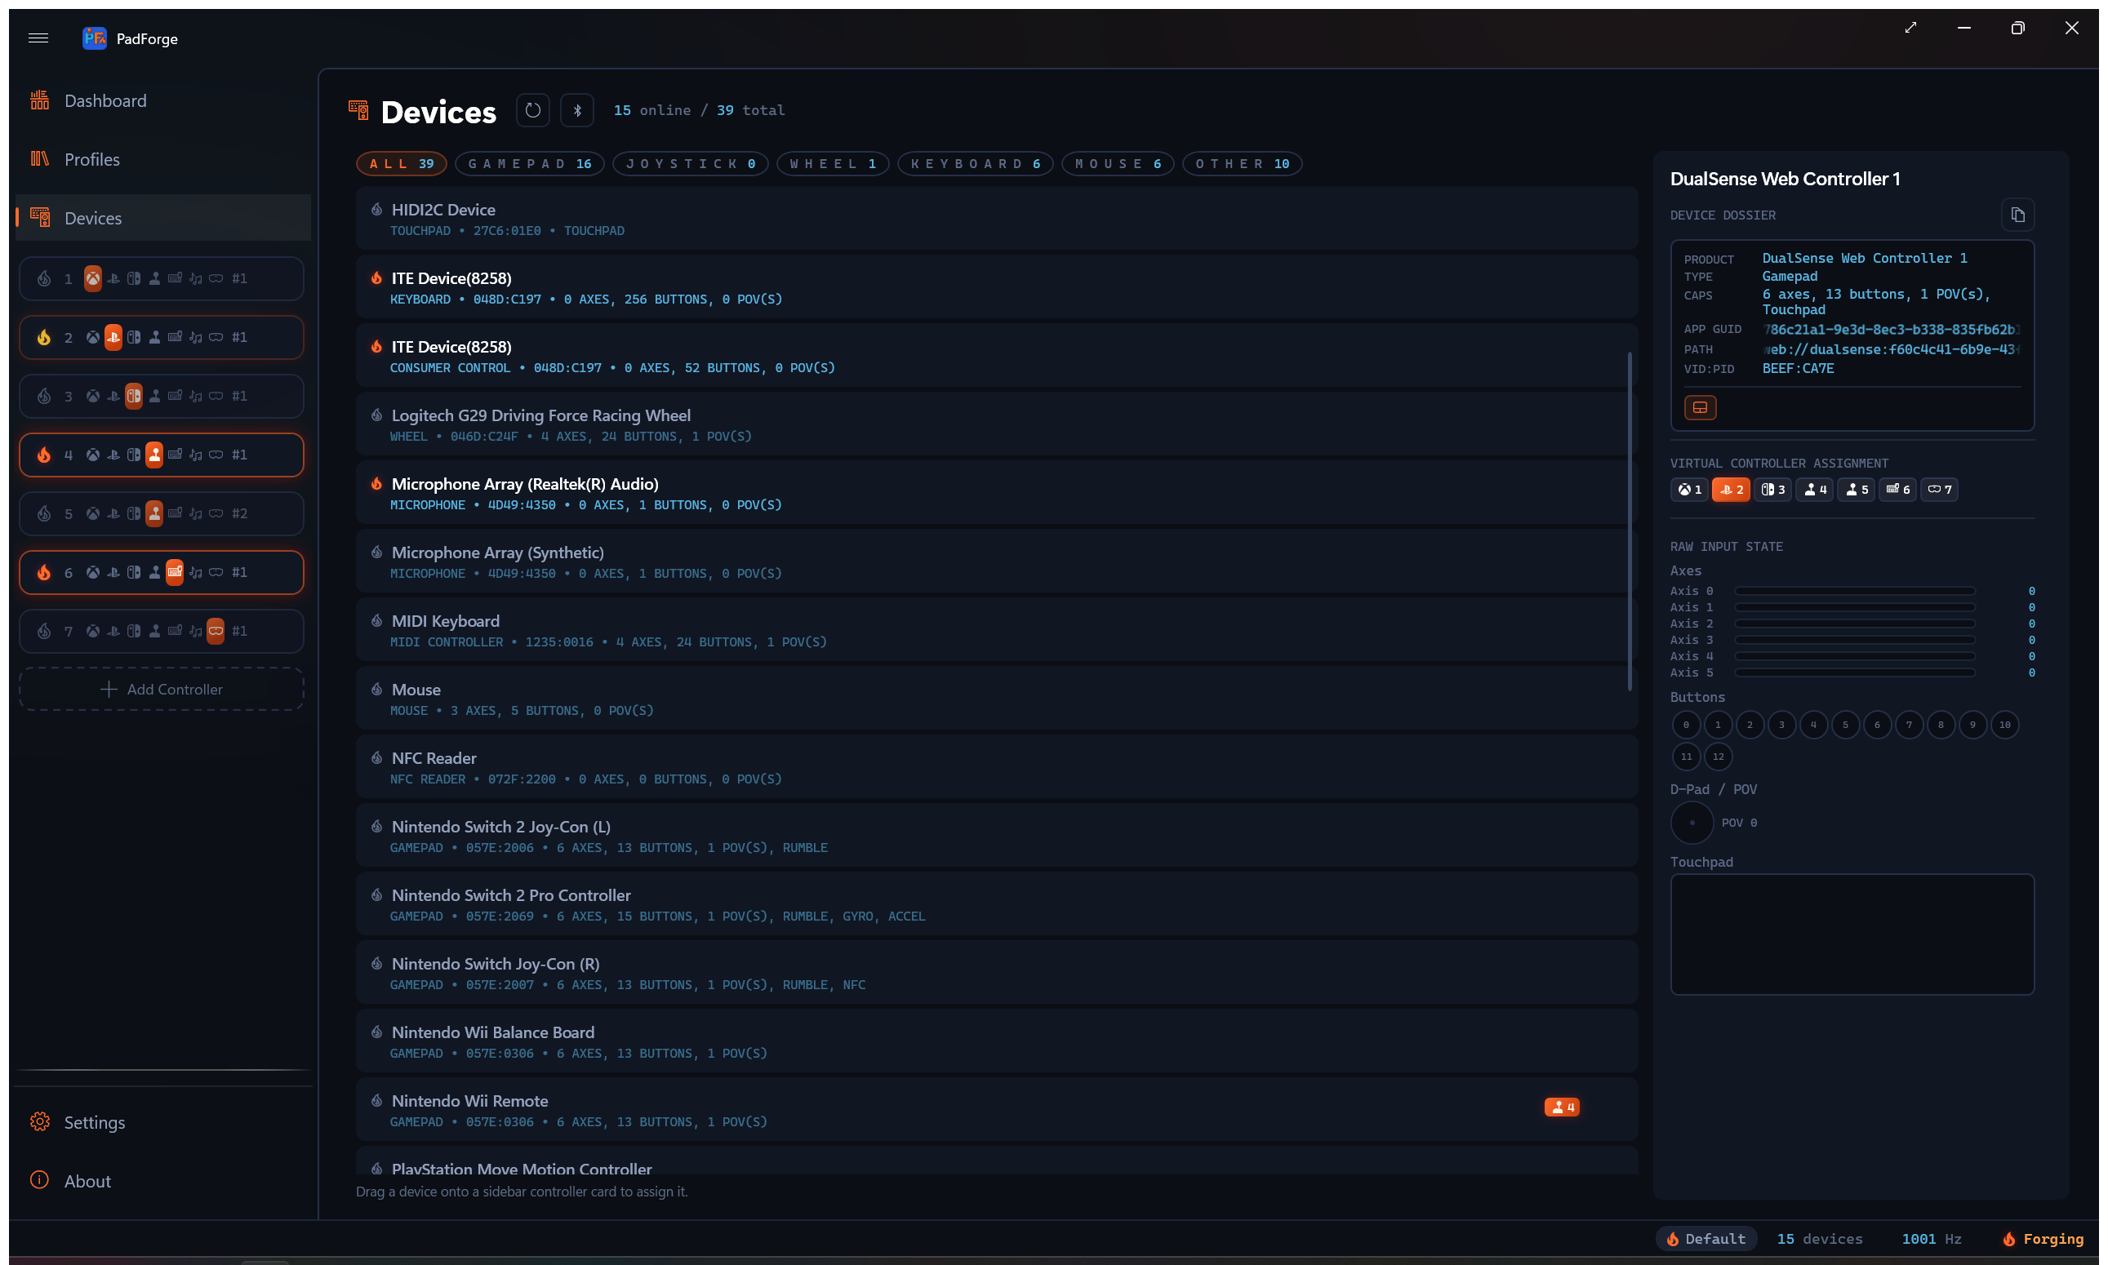Click the Bluetooth scan button
This screenshot has height=1265, width=2108.
pos(577,110)
